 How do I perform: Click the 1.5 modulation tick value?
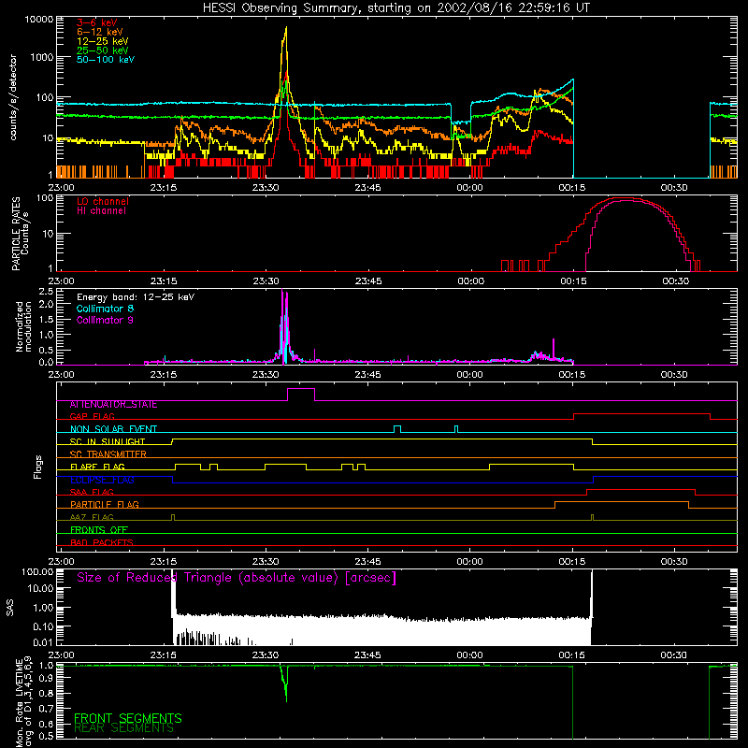coord(46,320)
